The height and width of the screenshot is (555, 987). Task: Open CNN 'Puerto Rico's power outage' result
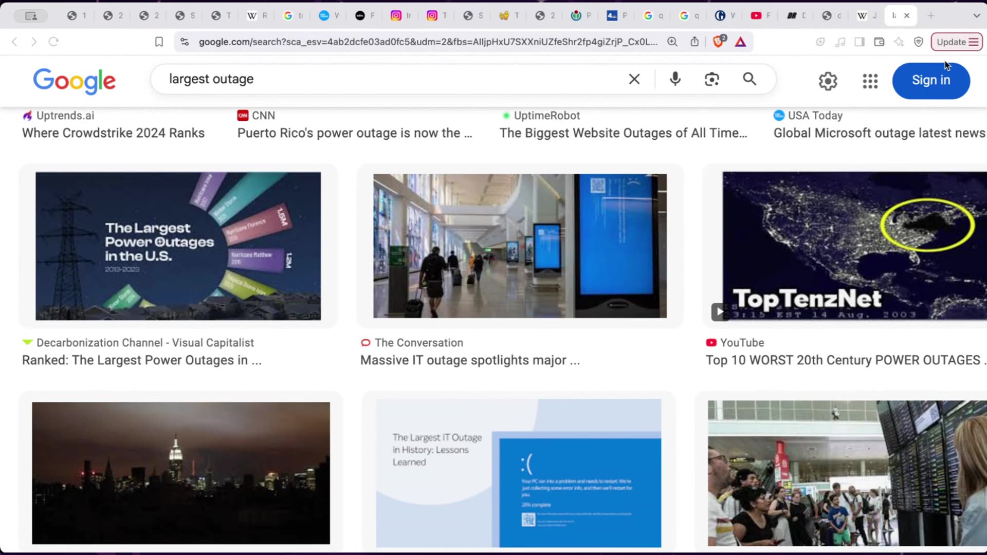pos(355,133)
